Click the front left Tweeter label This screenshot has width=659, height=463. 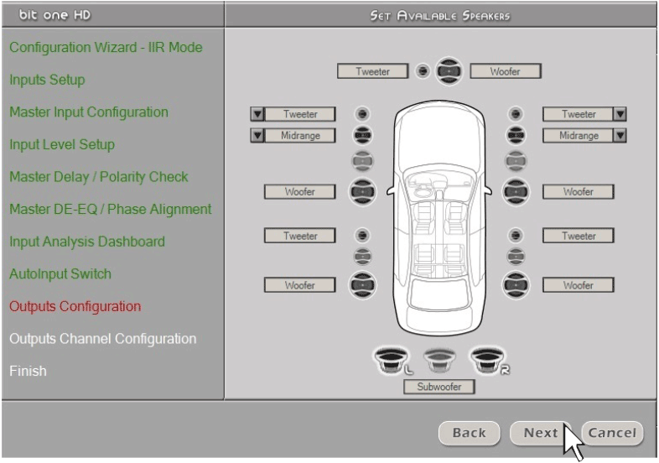tap(300, 114)
